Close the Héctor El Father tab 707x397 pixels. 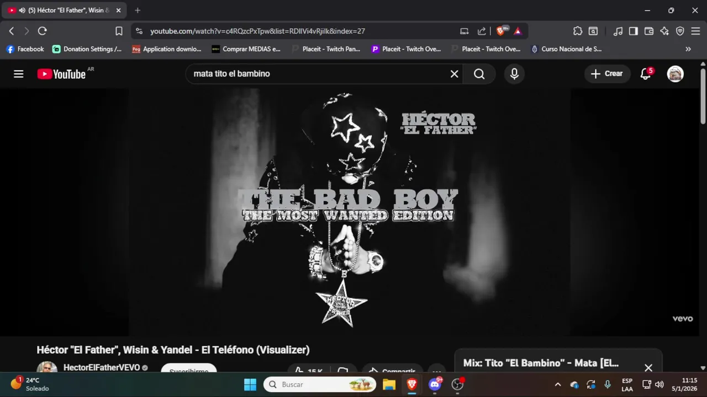pyautogui.click(x=118, y=10)
